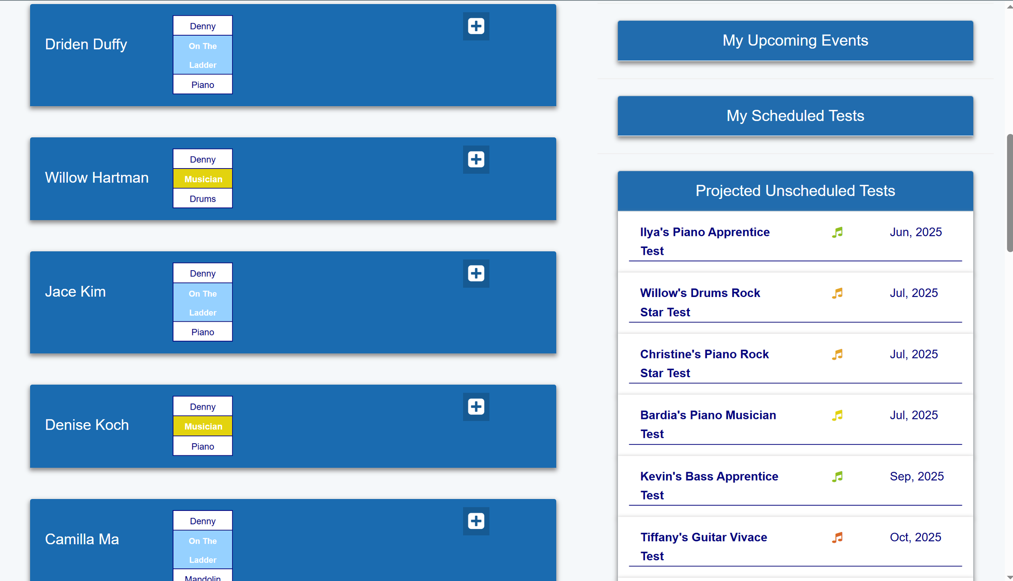The height and width of the screenshot is (581, 1013).
Task: Click plus icon on Driden Duffy card
Action: pos(476,26)
